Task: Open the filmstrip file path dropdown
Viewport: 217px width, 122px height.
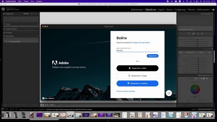Action: (93, 109)
